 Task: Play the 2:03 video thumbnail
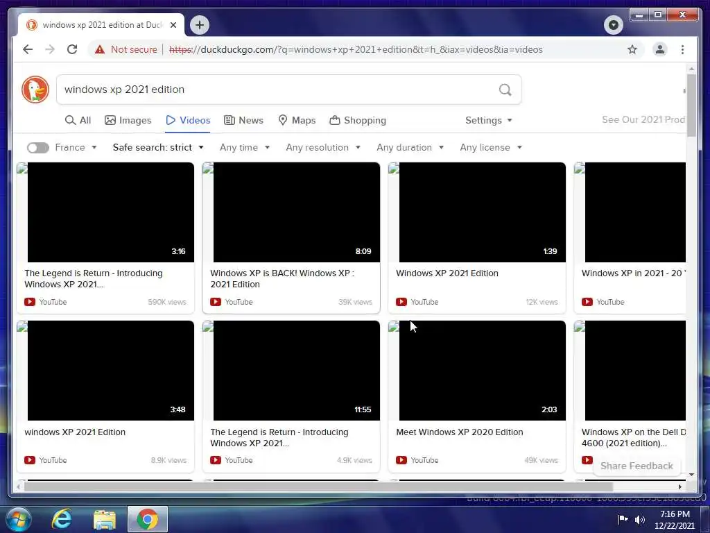483,371
